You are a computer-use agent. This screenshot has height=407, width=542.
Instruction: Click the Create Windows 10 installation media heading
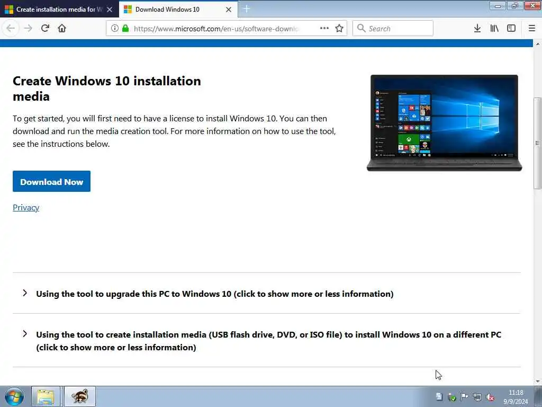pyautogui.click(x=107, y=89)
